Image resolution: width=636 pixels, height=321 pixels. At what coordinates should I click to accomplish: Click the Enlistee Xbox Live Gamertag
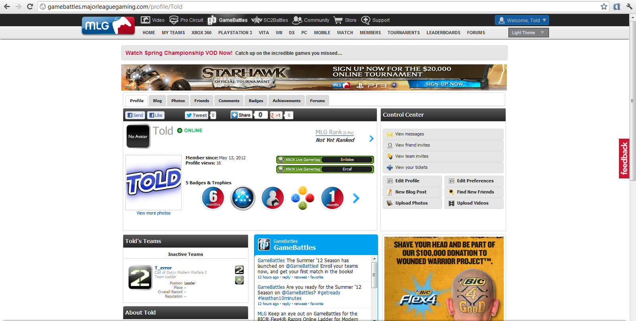325,160
